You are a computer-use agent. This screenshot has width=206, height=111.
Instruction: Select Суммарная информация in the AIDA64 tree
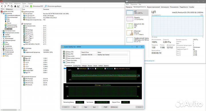13,15
